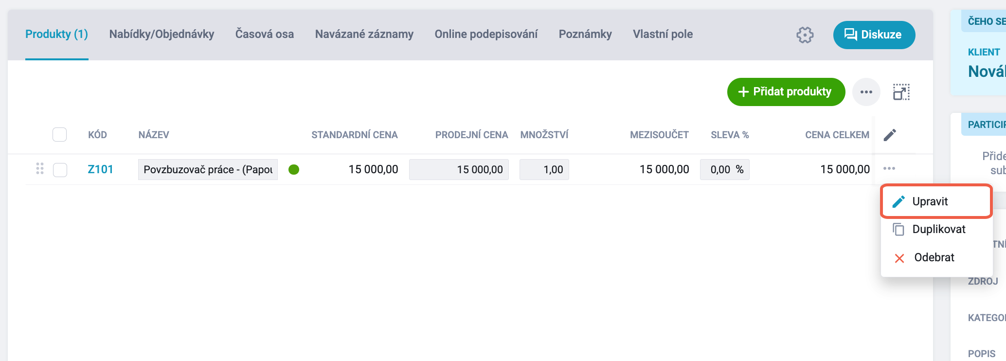Image resolution: width=1006 pixels, height=361 pixels.
Task: Click the PRODEJNÍ CENA column header
Action: [471, 135]
